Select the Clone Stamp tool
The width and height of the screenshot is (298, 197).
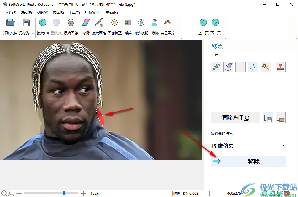click(280, 67)
